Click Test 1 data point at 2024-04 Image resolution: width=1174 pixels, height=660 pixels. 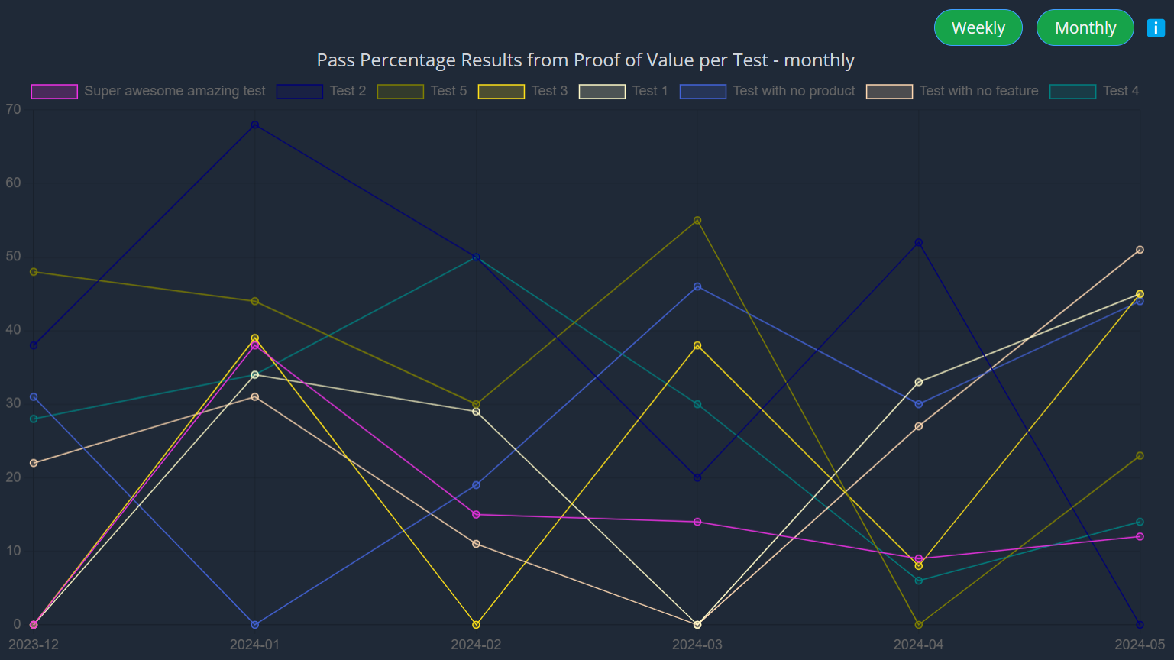tap(918, 383)
